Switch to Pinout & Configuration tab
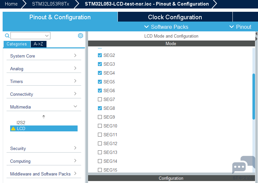The height and width of the screenshot is (183, 258). click(x=60, y=17)
